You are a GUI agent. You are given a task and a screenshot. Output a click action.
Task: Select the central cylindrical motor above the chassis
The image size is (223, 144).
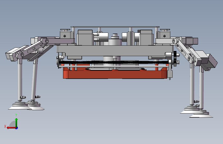point(115,39)
